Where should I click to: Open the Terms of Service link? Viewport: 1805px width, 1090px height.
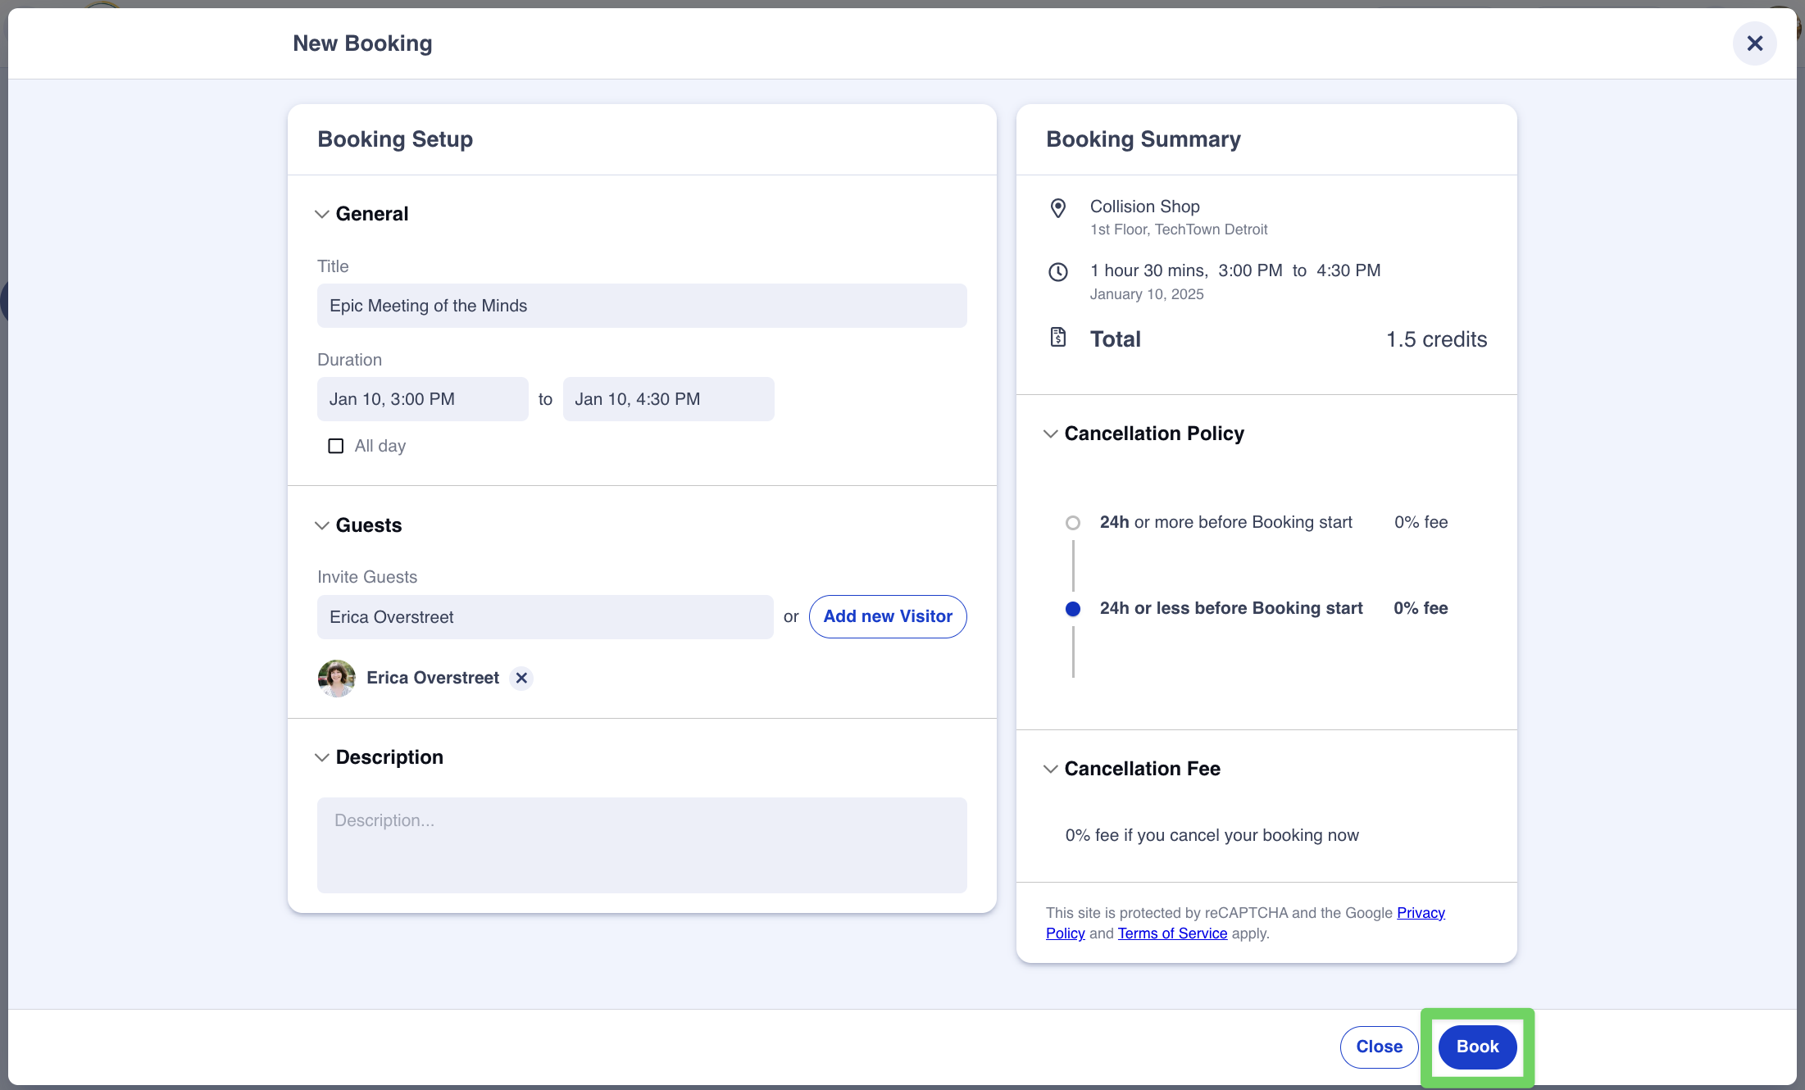coord(1172,933)
